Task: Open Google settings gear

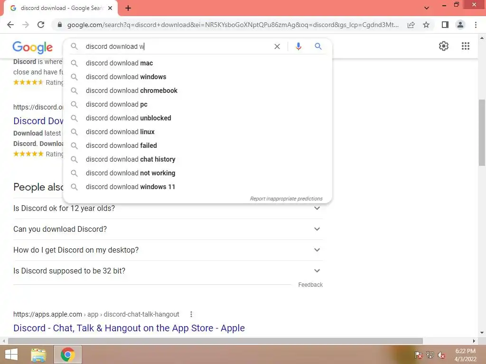Action: pyautogui.click(x=444, y=46)
